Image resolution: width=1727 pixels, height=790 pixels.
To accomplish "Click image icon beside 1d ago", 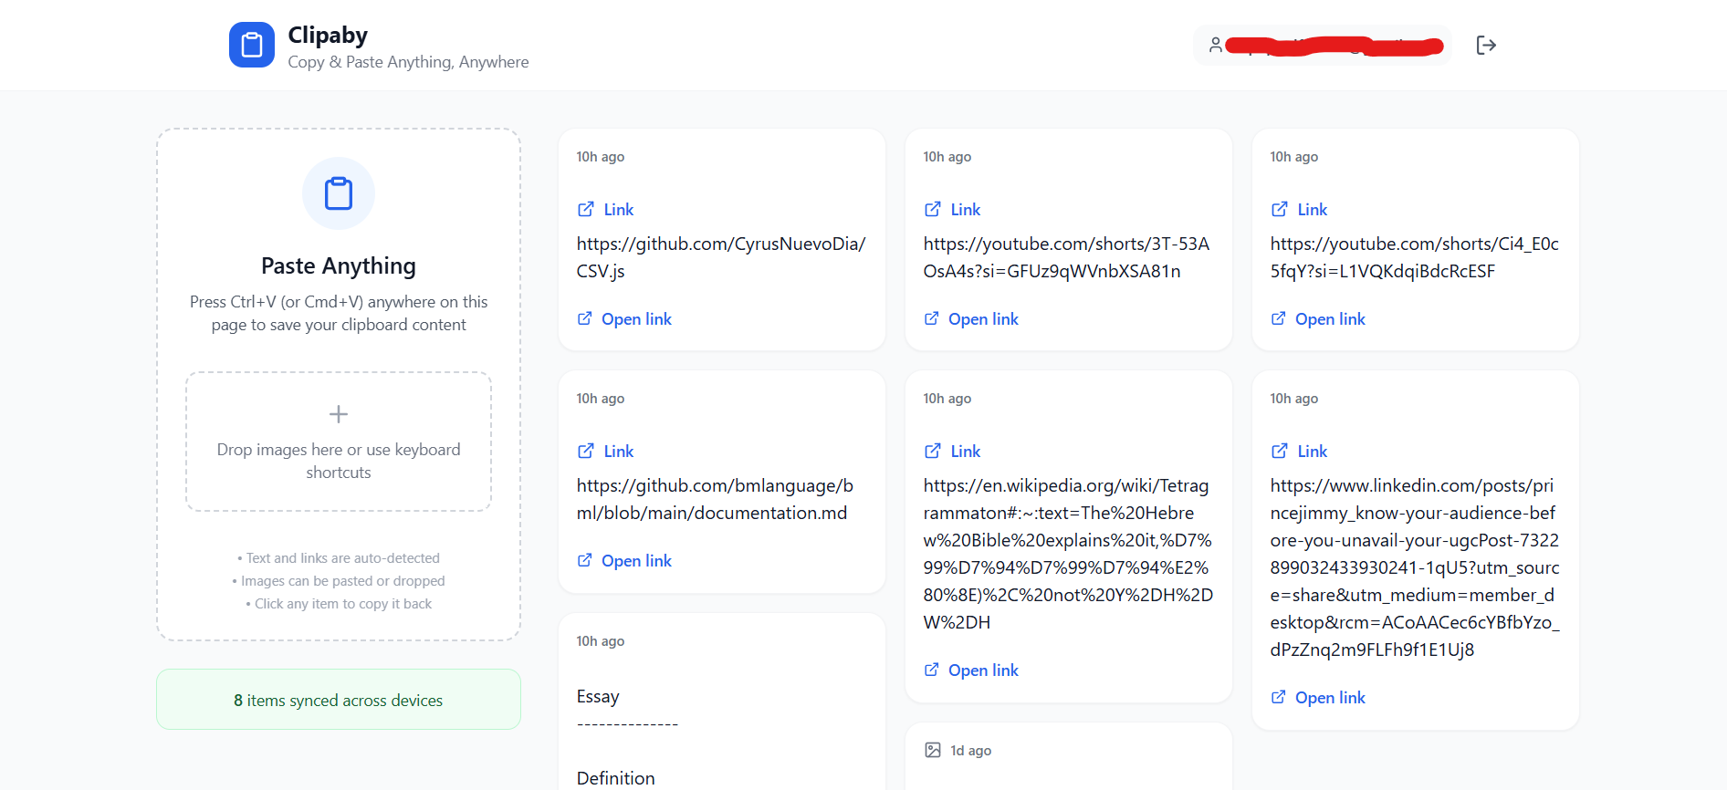I will tap(933, 750).
